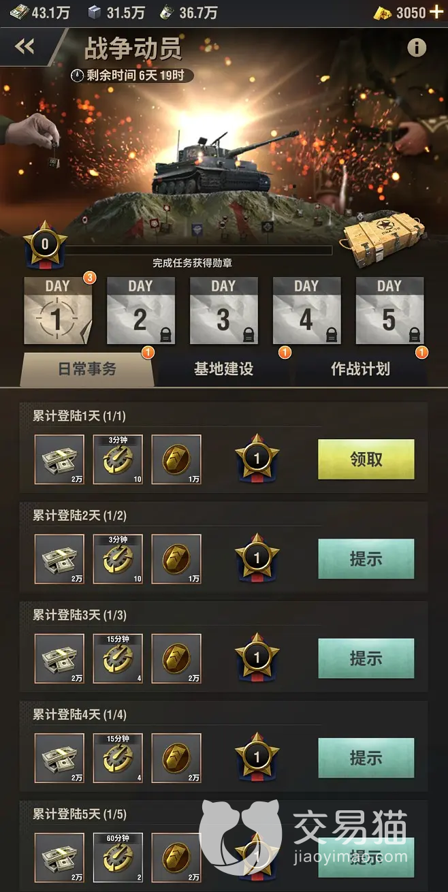Screen dimensions: 448x892
Task: Tap 提示 button for 累计登陆2天
Action: (366, 559)
